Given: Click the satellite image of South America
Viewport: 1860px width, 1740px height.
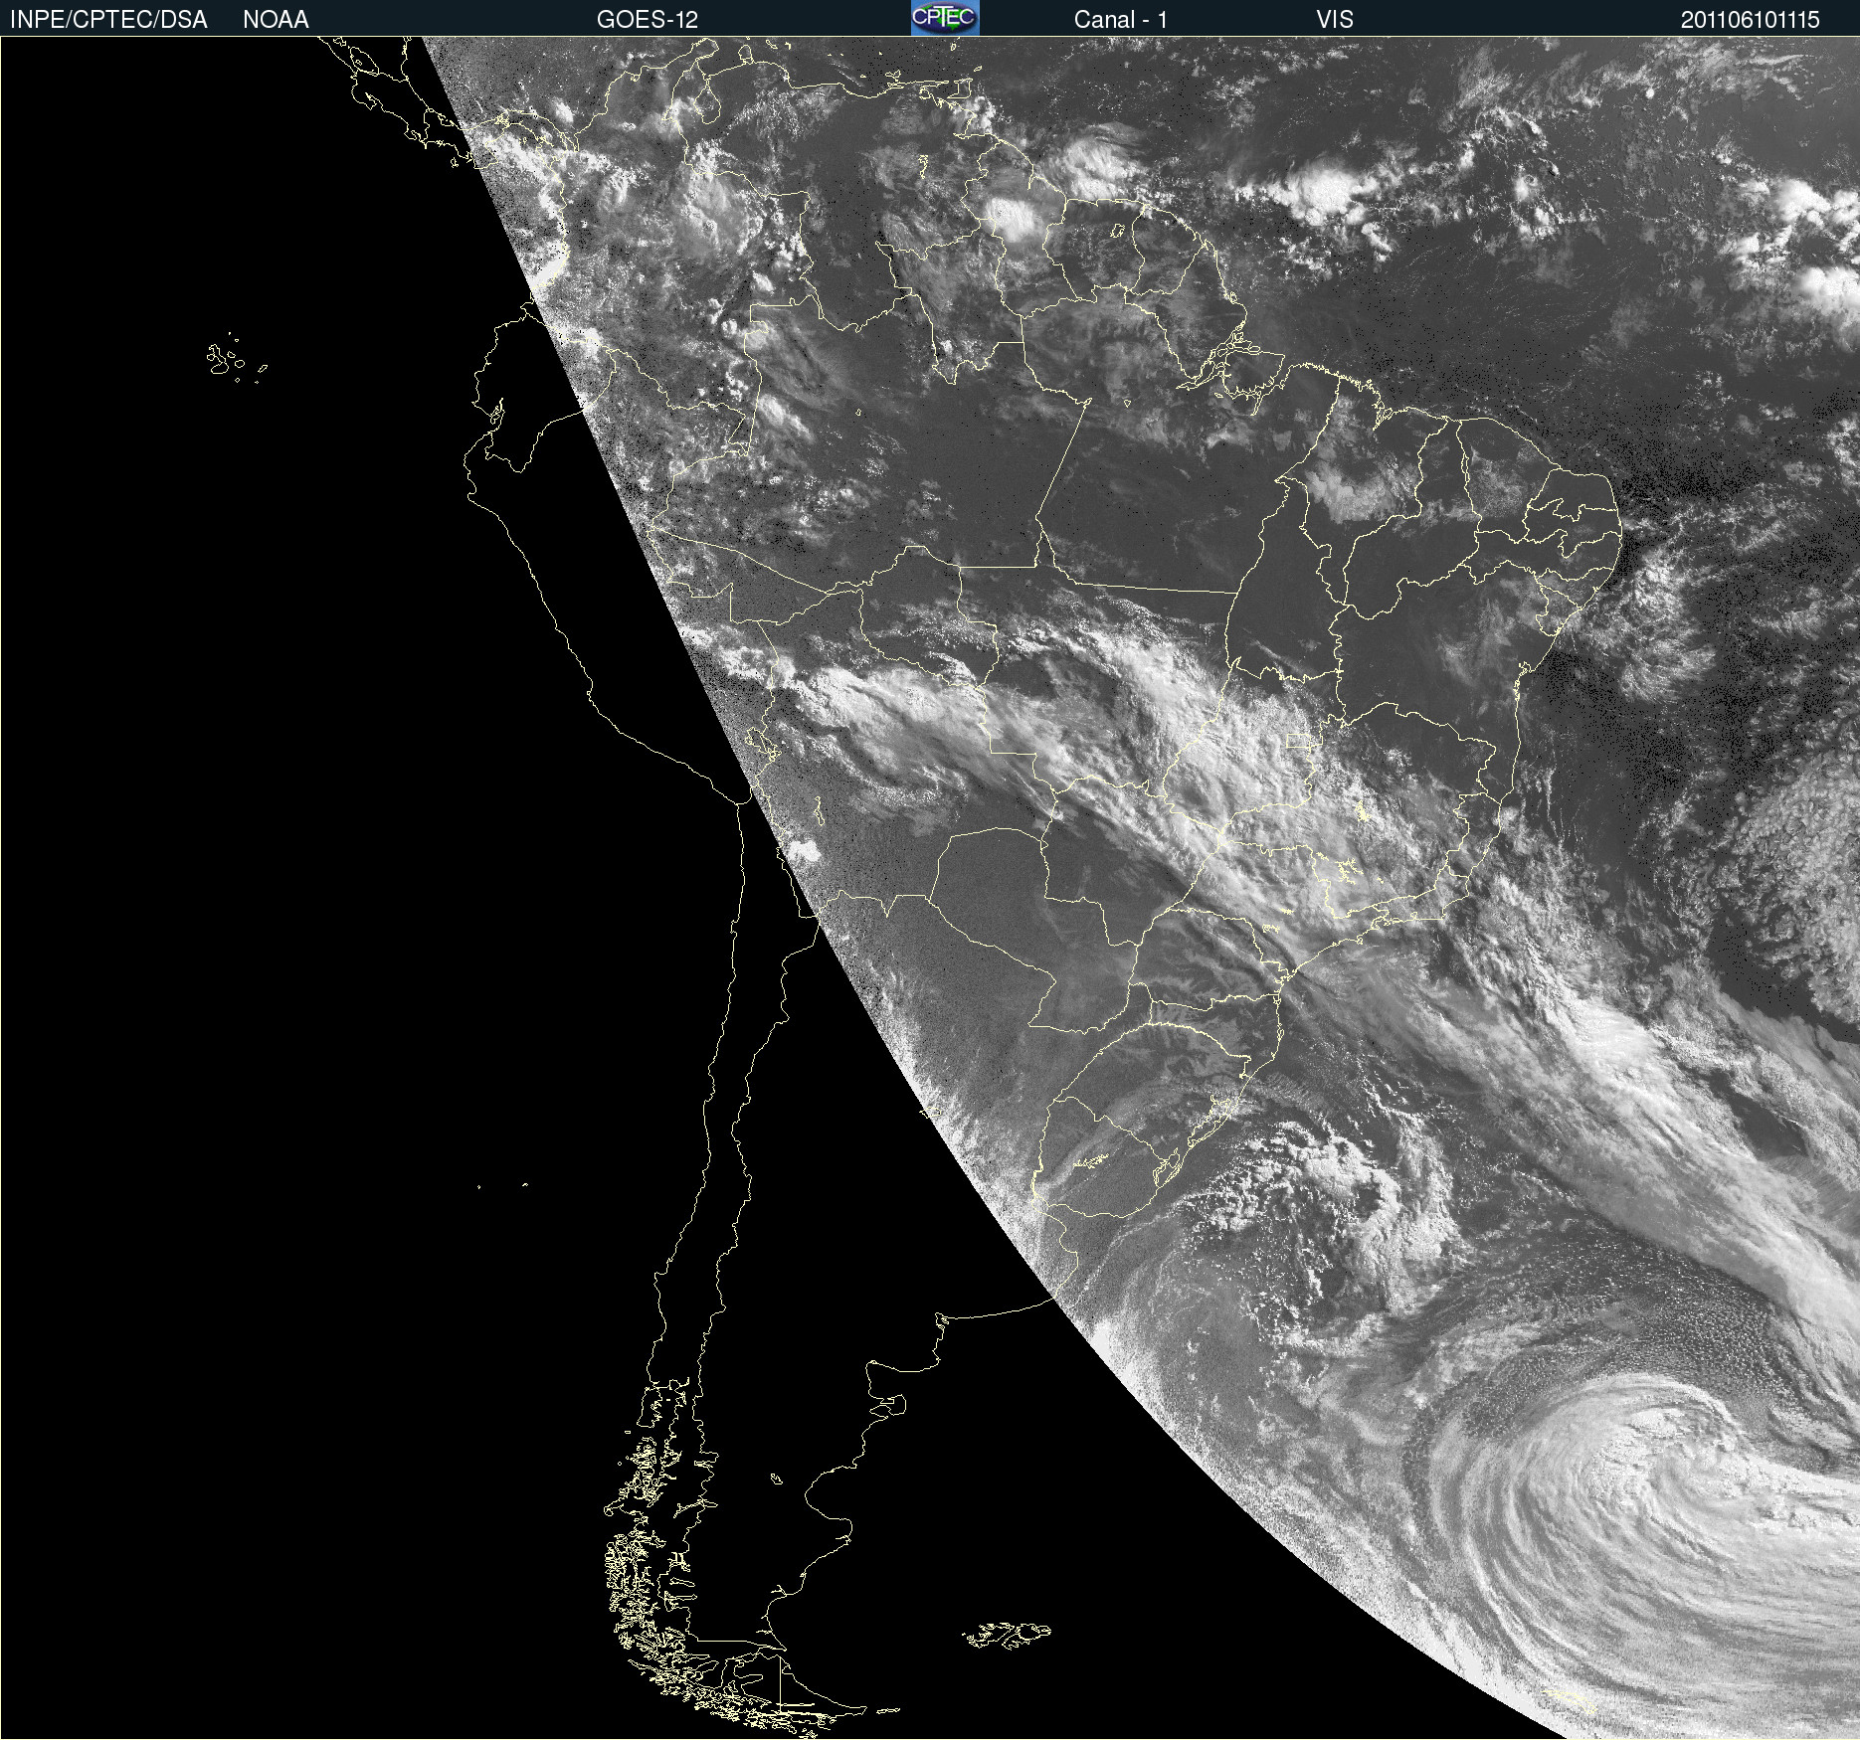Looking at the screenshot, I should [x=930, y=888].
